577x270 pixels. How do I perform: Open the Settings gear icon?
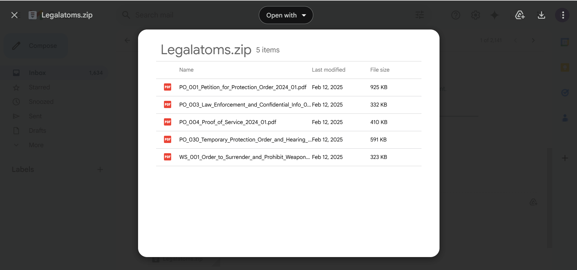click(475, 15)
